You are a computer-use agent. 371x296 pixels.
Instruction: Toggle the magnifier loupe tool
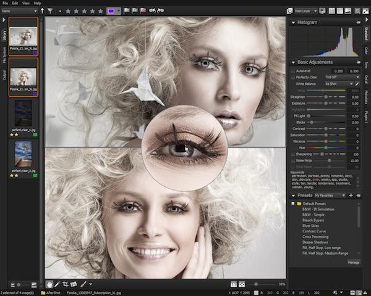click(357, 11)
